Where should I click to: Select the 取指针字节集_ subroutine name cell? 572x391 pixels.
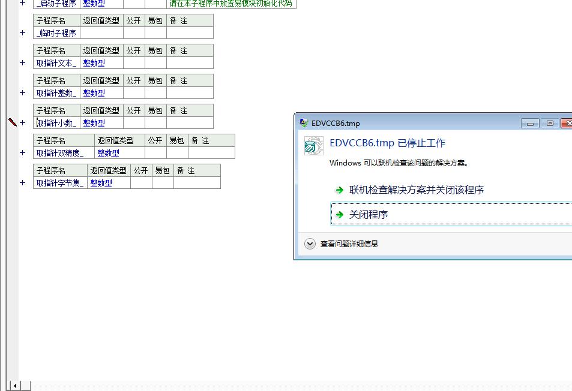click(59, 183)
